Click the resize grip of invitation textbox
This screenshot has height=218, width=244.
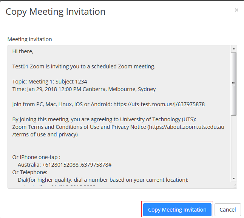coord(234,186)
